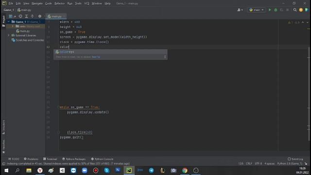Click the tool windows quick-access icon at bottom left
The height and width of the screenshot is (175, 311).
tap(3, 164)
